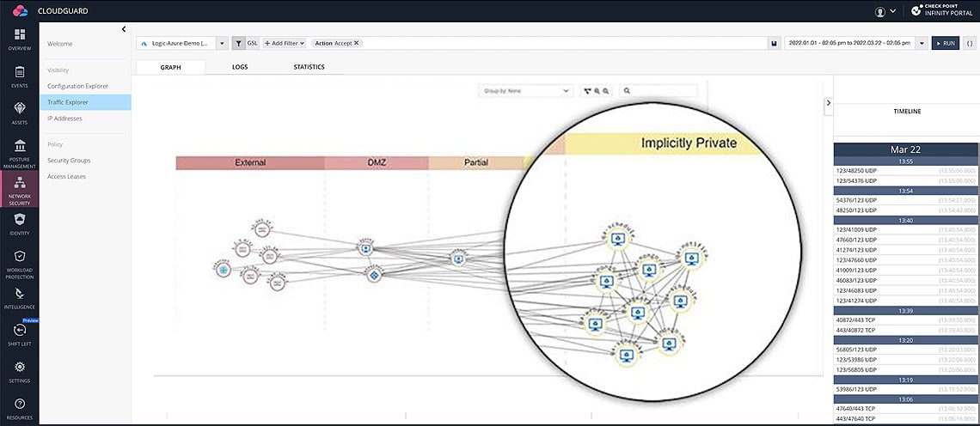Click the graph search field
The image size is (980, 426).
pos(658,90)
